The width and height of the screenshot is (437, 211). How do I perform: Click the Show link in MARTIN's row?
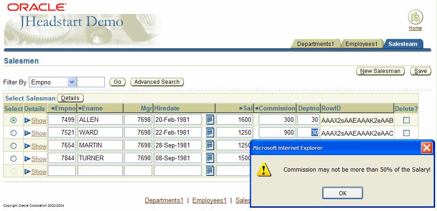point(39,147)
